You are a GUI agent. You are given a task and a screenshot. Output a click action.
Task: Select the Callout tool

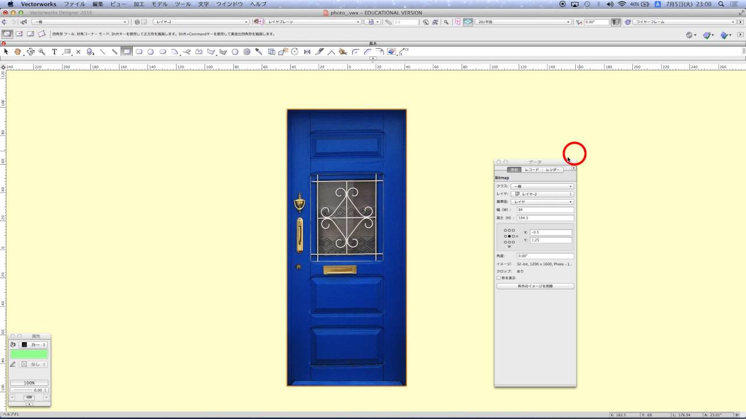tap(67, 52)
